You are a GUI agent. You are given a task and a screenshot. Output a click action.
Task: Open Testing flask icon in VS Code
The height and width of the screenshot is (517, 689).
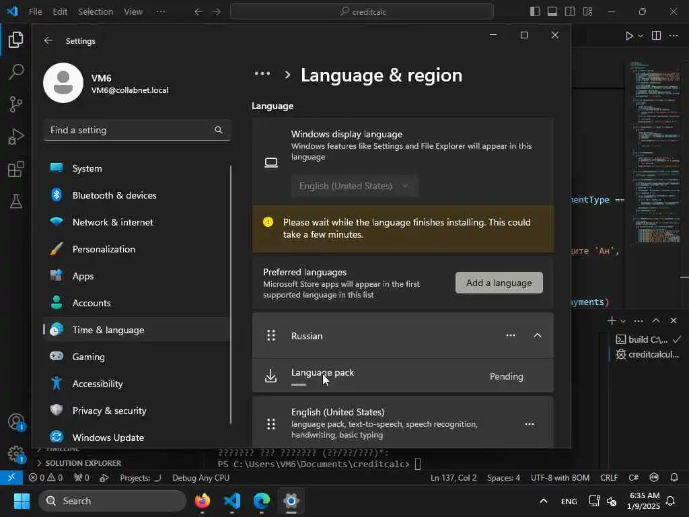pyautogui.click(x=16, y=201)
